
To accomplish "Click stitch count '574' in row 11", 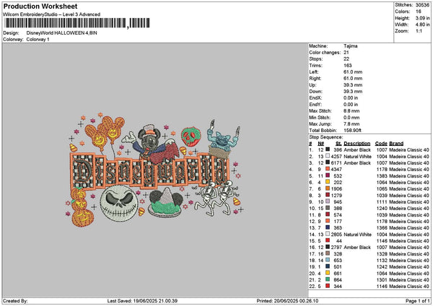I will point(338,215).
